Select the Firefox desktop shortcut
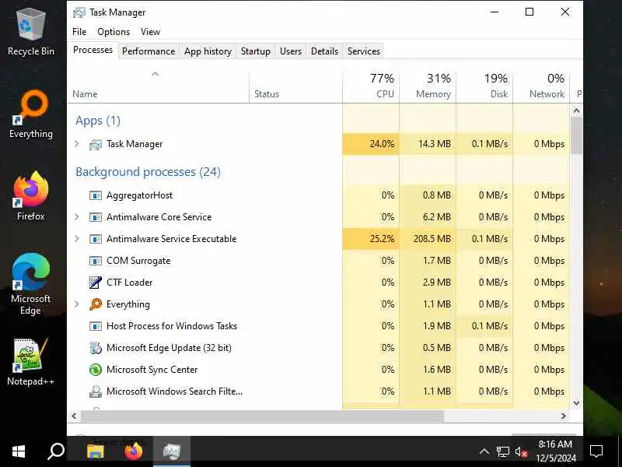 (31, 197)
